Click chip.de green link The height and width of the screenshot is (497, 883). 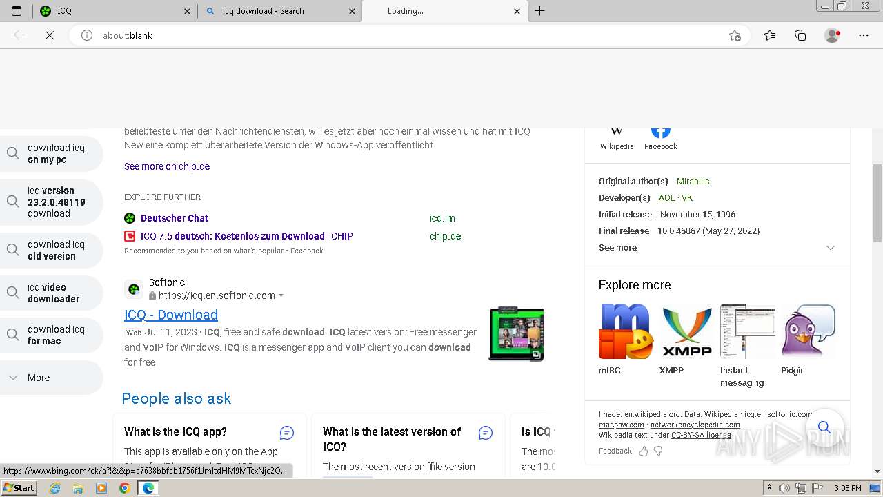tap(445, 236)
